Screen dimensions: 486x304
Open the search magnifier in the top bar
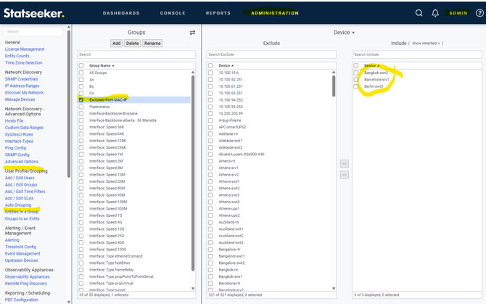coord(419,13)
